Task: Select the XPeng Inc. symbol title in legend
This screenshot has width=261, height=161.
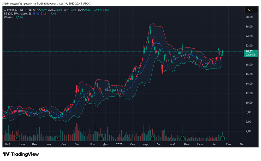Action: [10, 10]
